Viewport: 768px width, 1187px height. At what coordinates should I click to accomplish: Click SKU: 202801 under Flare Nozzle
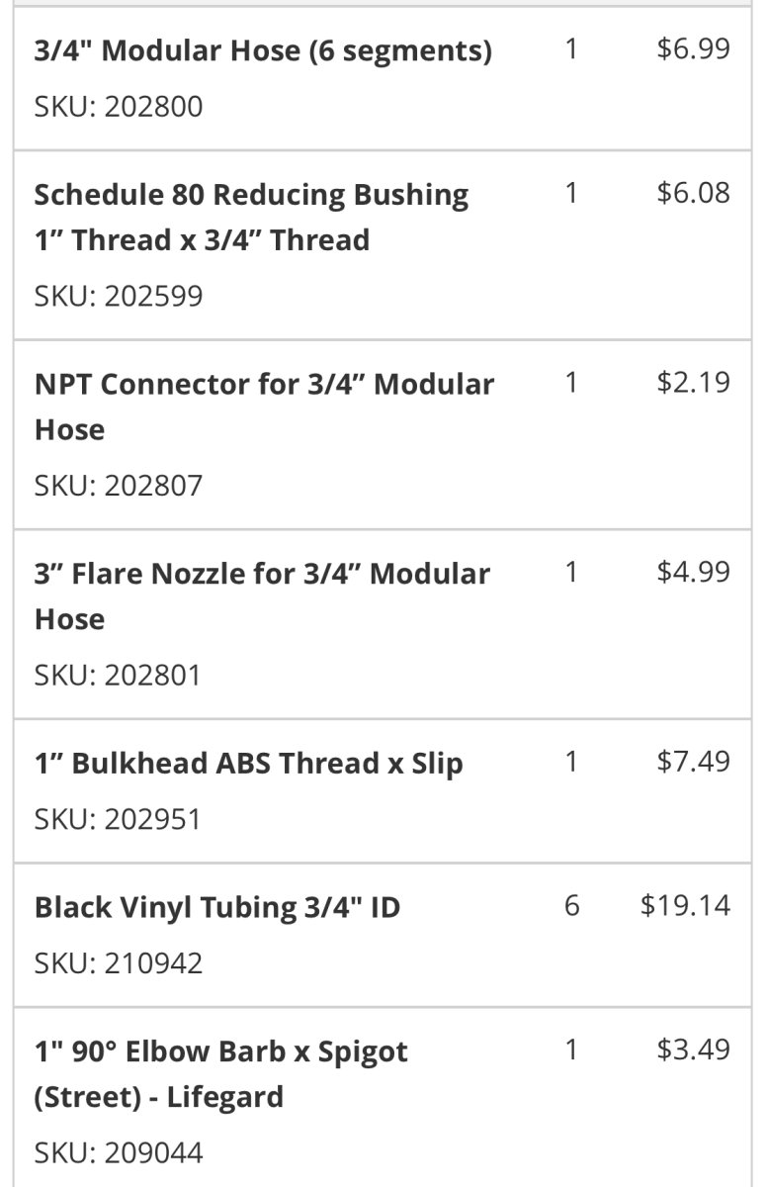[117, 676]
